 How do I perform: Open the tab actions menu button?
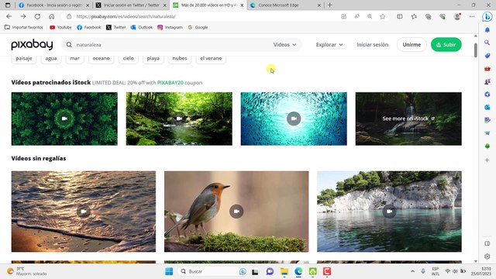click(x=8, y=5)
